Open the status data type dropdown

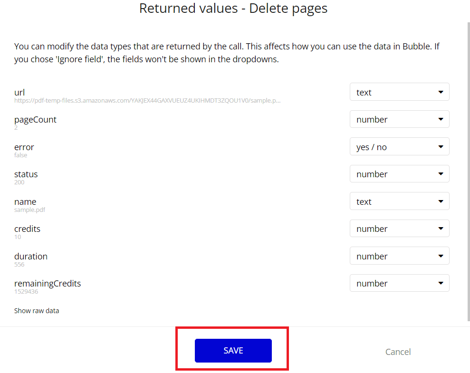399,174
